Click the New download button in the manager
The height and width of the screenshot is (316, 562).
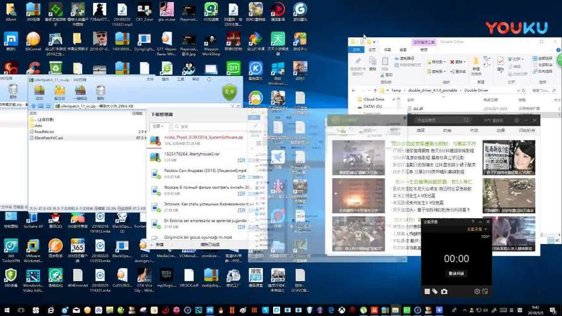coord(157,245)
